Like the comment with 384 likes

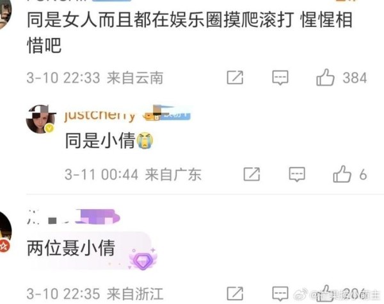(325, 78)
